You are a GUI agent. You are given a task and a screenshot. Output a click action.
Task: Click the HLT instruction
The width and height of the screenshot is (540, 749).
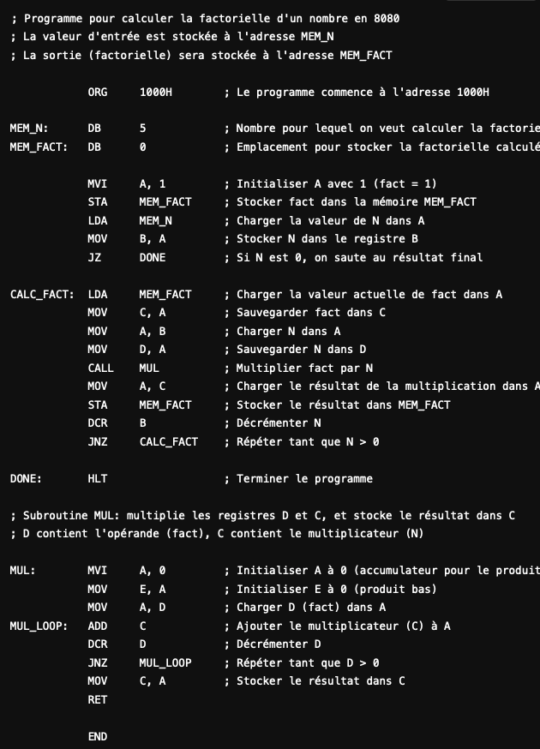[x=97, y=478]
